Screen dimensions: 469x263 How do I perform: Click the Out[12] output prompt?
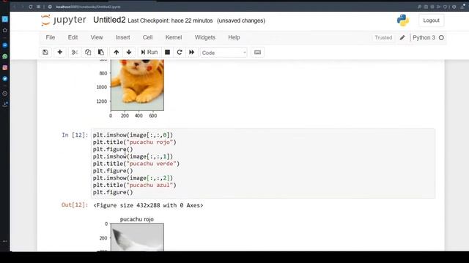pos(75,205)
